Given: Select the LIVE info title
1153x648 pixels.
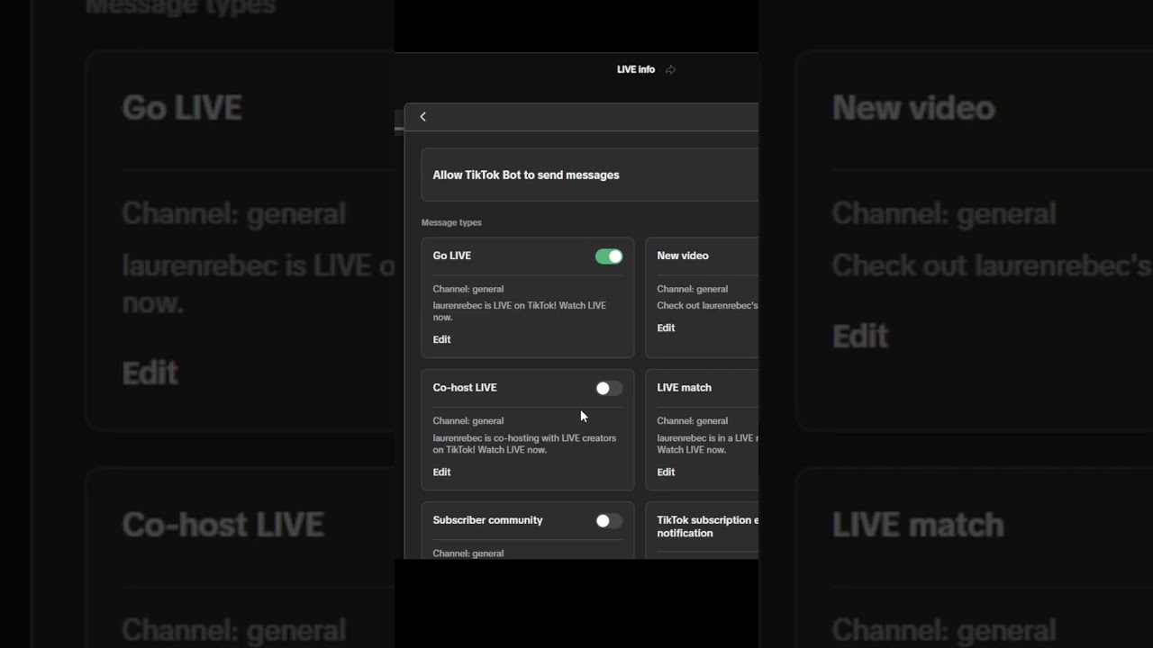Looking at the screenshot, I should tap(636, 69).
